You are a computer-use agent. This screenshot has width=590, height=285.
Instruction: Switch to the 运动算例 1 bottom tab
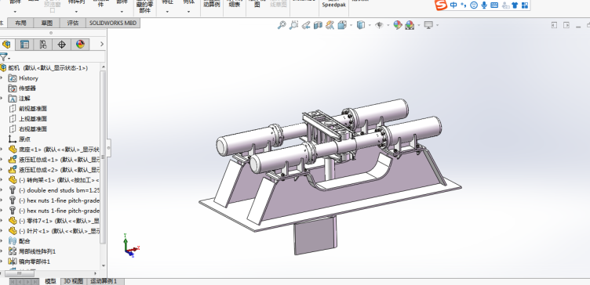coord(104,281)
